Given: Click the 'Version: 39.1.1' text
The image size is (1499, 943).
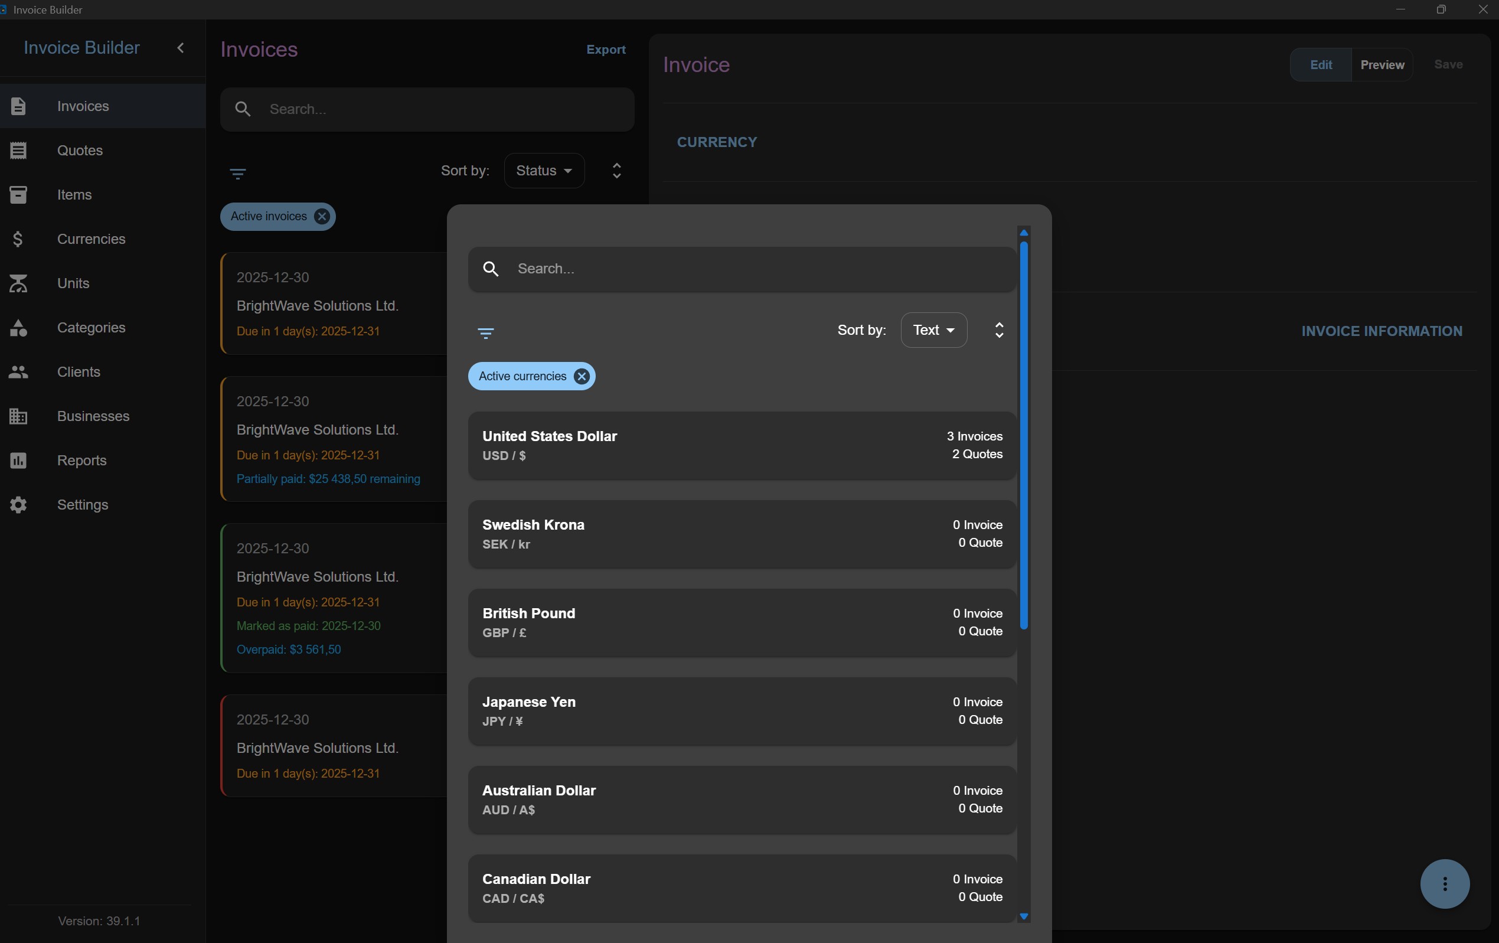Looking at the screenshot, I should (x=99, y=921).
